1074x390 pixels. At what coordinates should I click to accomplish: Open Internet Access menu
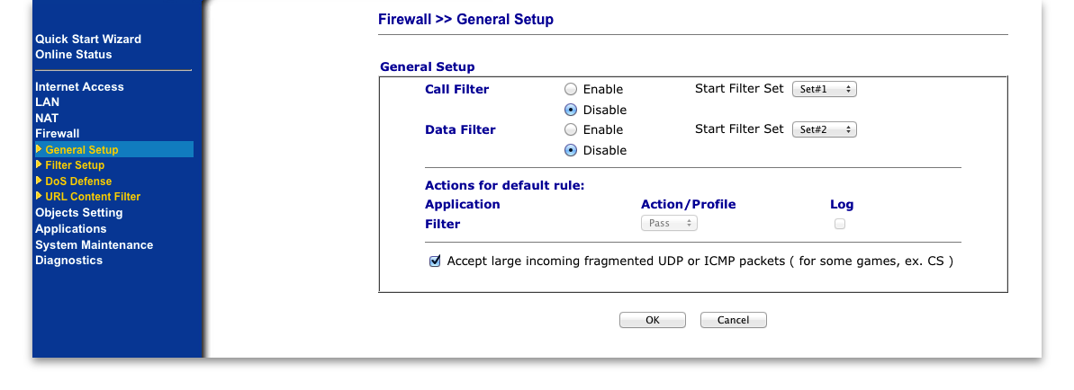point(79,87)
